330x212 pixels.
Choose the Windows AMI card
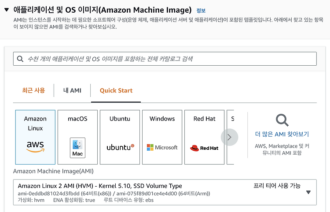[162, 137]
